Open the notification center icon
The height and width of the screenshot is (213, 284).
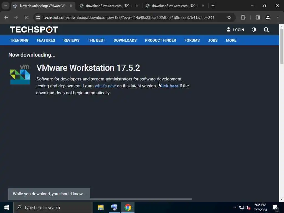point(275,207)
